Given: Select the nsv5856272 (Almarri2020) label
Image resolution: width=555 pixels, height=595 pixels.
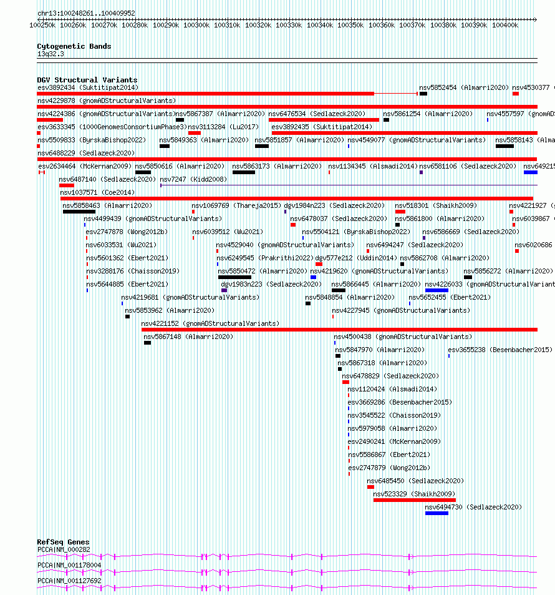Looking at the screenshot, I should point(508,272).
